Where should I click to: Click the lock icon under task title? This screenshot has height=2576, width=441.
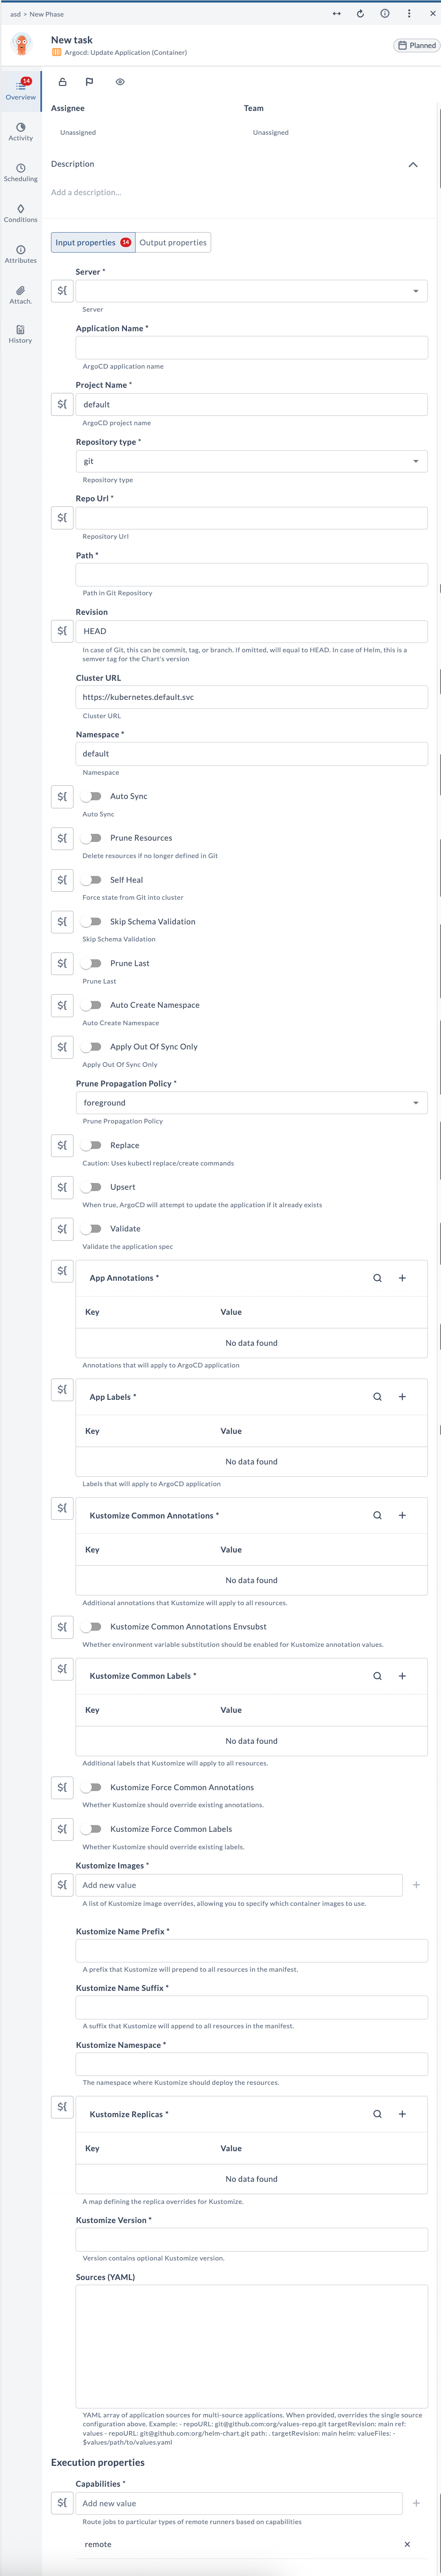pos(62,82)
